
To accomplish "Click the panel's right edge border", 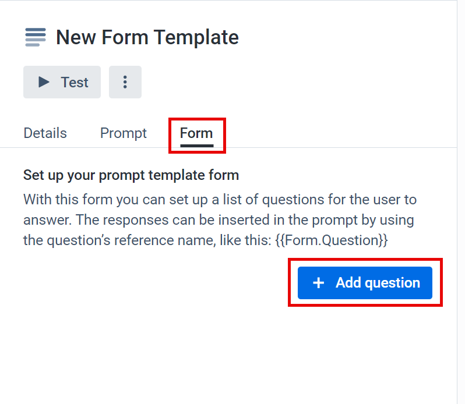I will tap(457, 202).
